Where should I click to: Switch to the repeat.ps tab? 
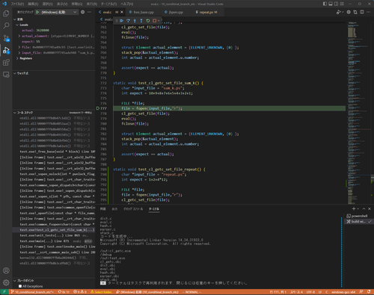tap(206, 12)
